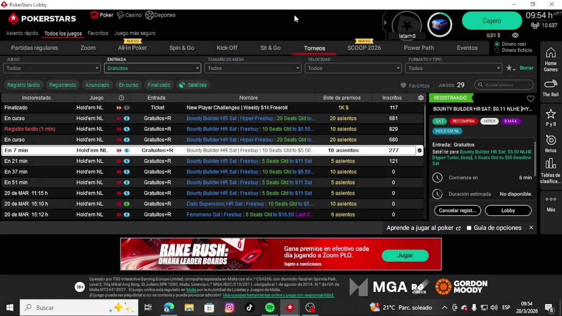Close the options guide bar

[x=531, y=228]
